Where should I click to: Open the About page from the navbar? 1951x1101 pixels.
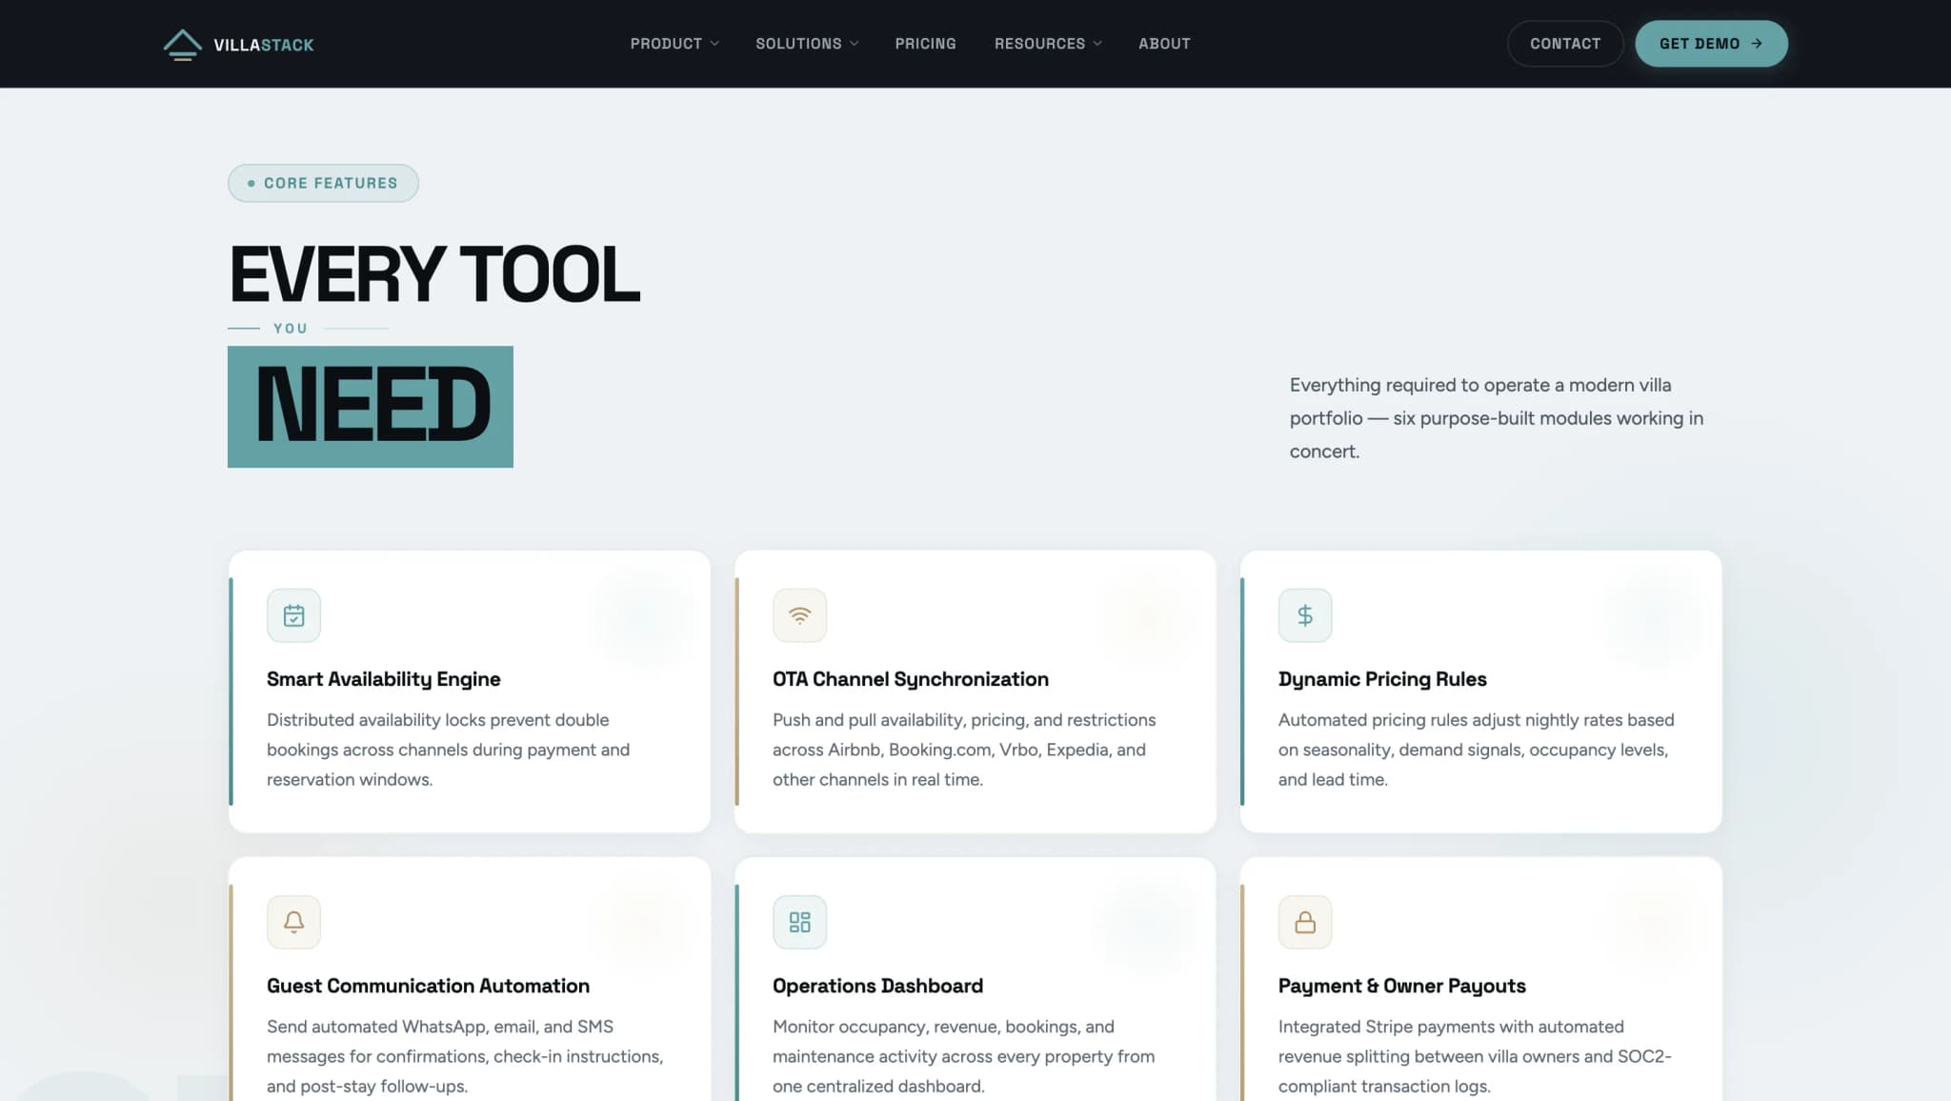coord(1164,43)
